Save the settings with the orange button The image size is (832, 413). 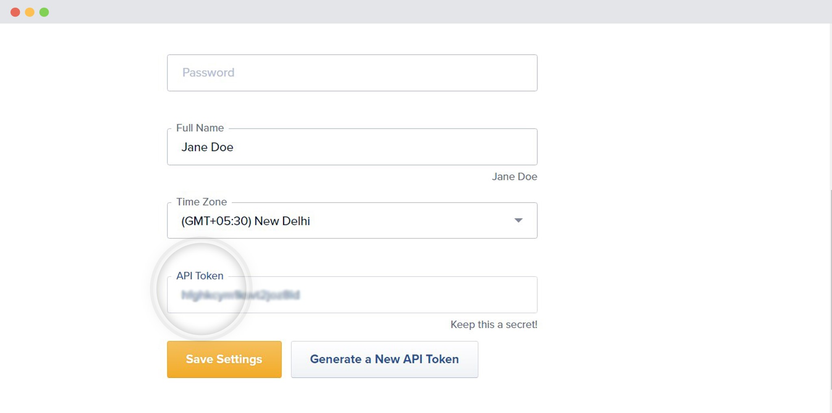224,359
